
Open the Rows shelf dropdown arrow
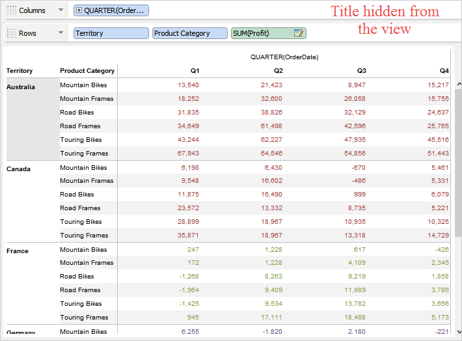pyautogui.click(x=61, y=33)
